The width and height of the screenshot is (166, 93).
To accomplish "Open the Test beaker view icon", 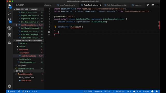I will [x=9, y=42].
